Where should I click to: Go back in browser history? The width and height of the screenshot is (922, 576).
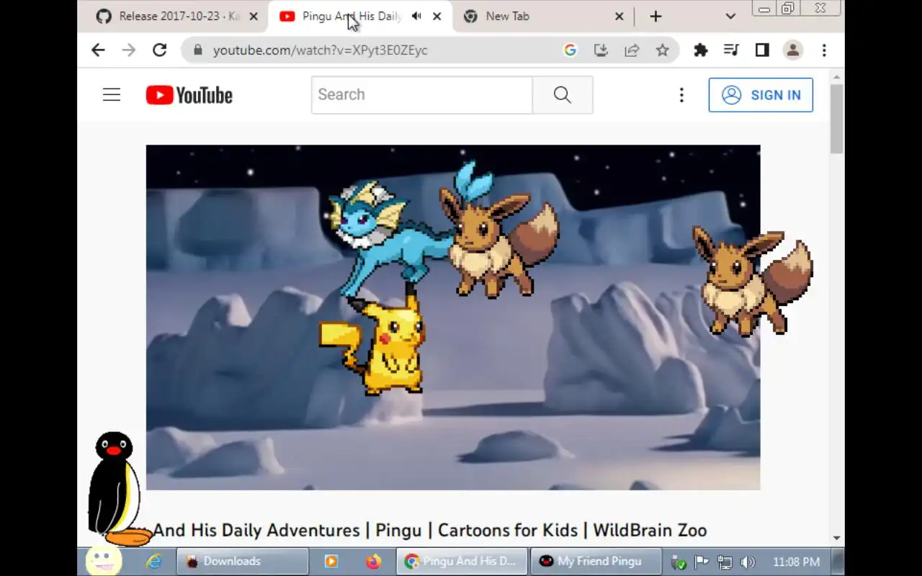pos(98,50)
